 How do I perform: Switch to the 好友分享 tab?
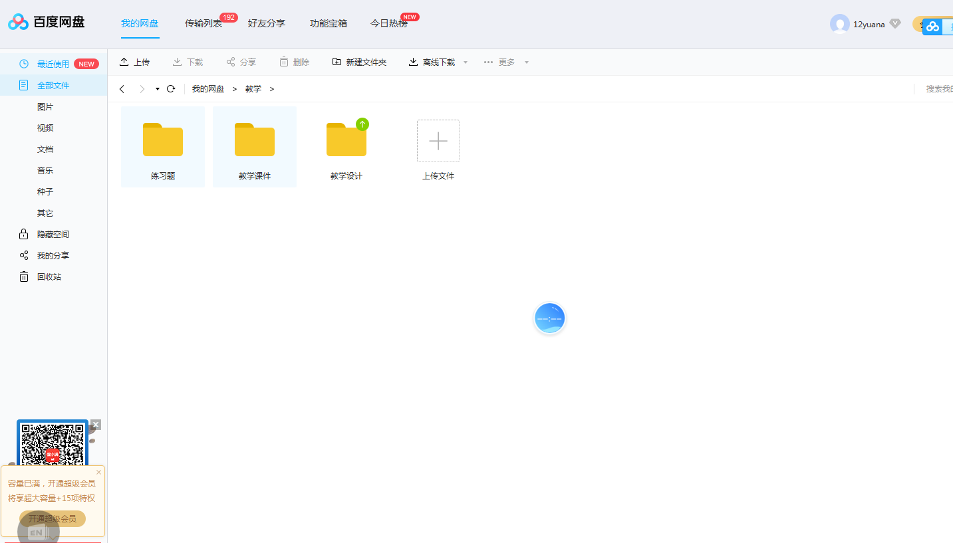point(266,23)
